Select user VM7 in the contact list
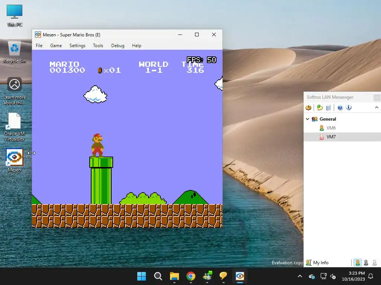381x285 pixels. [x=331, y=137]
